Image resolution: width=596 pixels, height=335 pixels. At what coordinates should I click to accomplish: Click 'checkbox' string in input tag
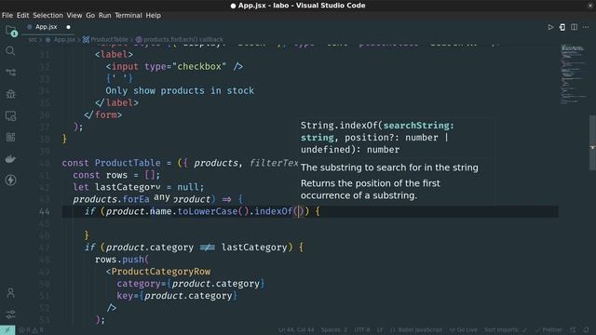[x=199, y=66]
